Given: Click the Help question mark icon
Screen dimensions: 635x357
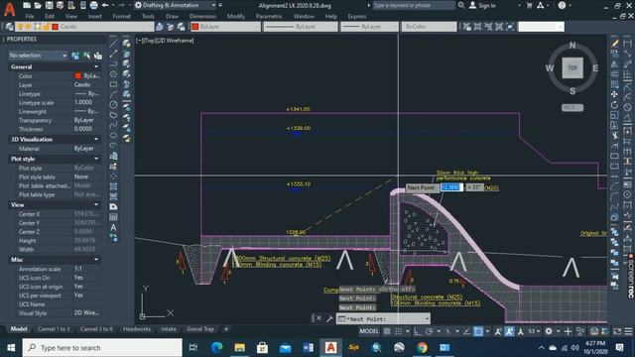Looking at the screenshot, I should coord(562,5).
